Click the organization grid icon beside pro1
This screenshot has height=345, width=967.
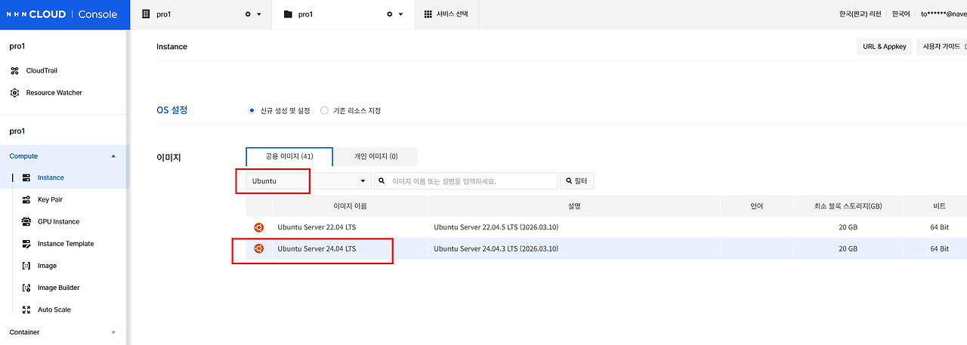tap(145, 14)
